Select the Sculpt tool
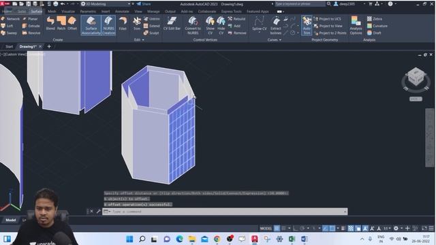The image size is (436, 245). [151, 33]
